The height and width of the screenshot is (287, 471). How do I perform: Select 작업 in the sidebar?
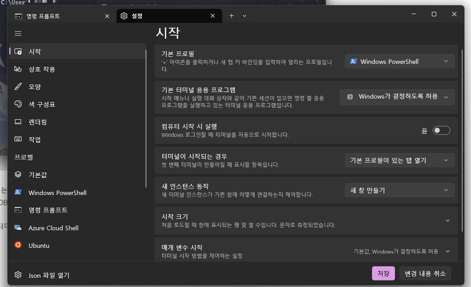[78, 139]
